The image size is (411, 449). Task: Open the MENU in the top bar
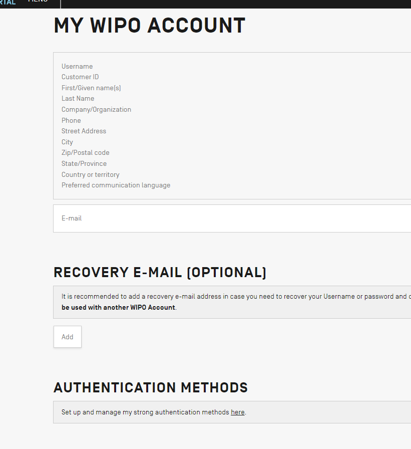(38, 2)
